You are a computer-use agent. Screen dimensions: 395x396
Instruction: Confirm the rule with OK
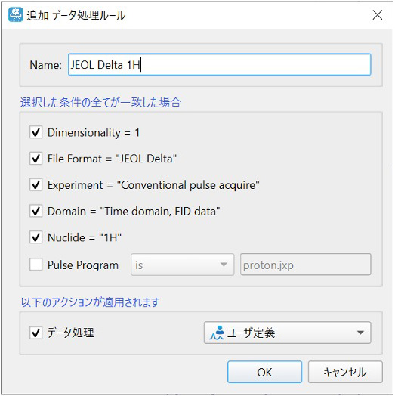coord(264,372)
